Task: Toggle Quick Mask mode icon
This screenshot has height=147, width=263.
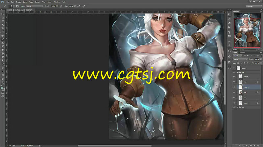Action: pyautogui.click(x=3, y=93)
